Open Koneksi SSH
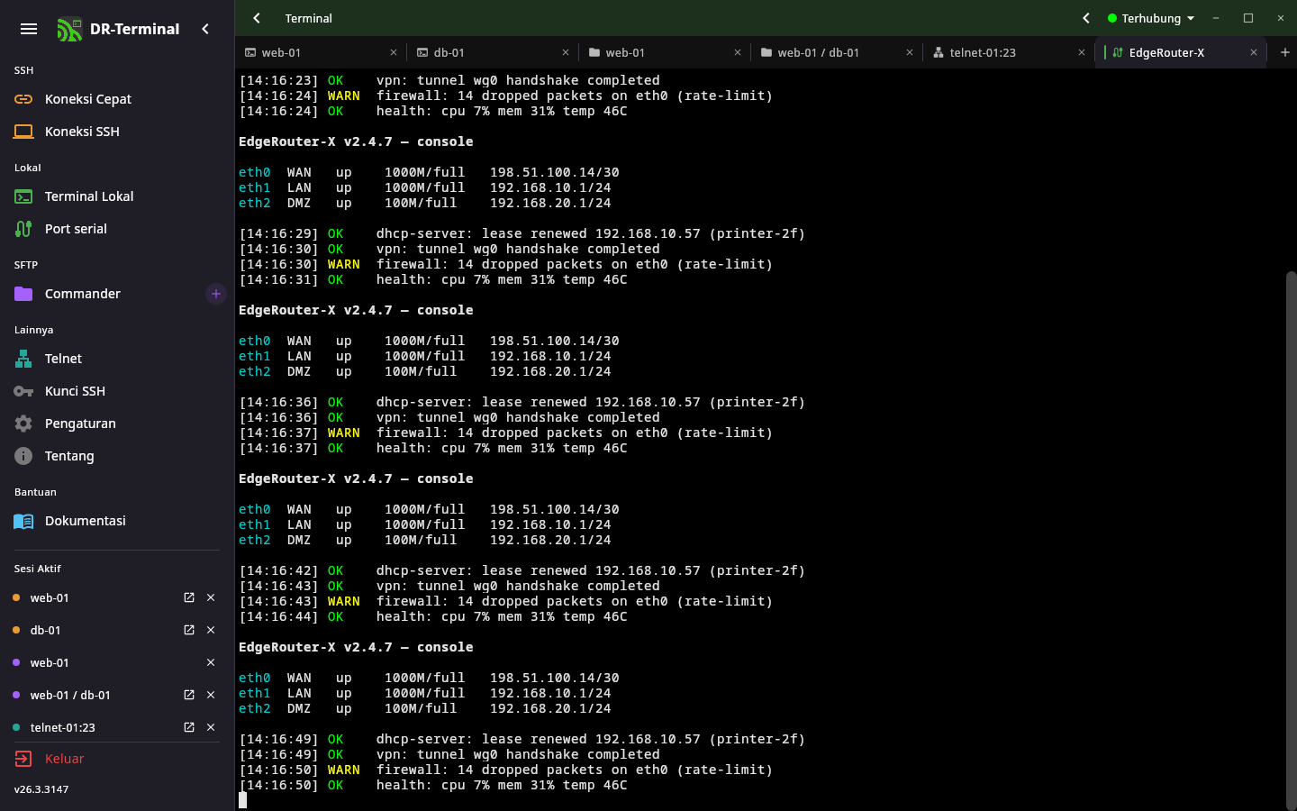The width and height of the screenshot is (1297, 811). pos(117,132)
